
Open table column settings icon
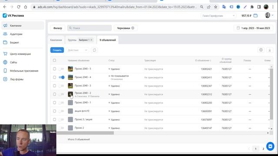pyautogui.click(x=261, y=50)
